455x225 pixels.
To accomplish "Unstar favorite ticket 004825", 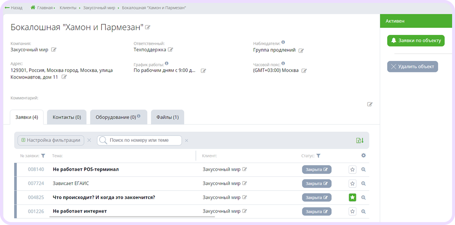I will [x=352, y=197].
